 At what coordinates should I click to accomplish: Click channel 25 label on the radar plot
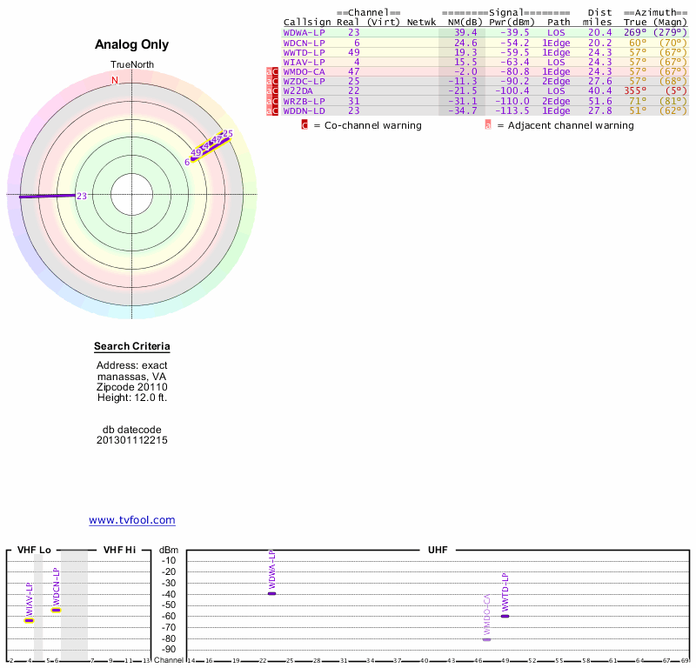click(228, 133)
